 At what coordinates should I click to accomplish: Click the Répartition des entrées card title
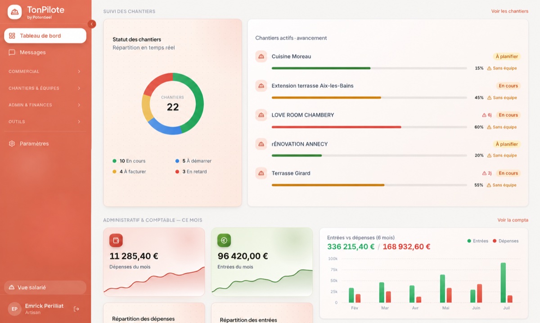[248, 320]
